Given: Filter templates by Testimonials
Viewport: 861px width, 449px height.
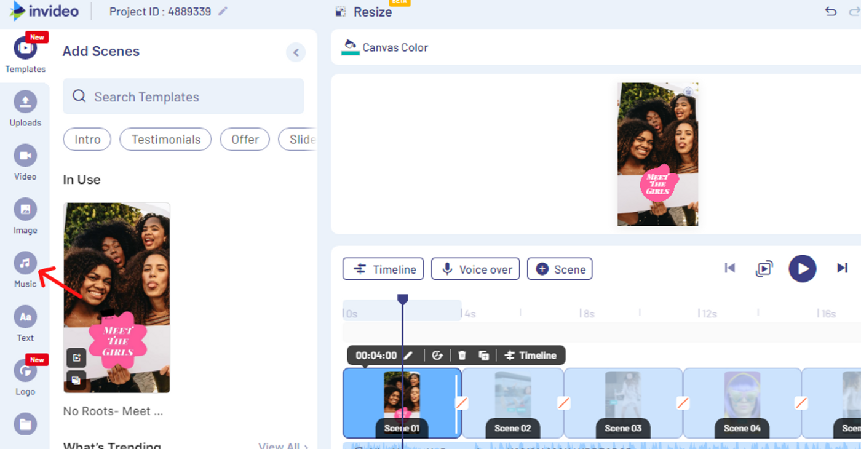Looking at the screenshot, I should click(x=165, y=139).
